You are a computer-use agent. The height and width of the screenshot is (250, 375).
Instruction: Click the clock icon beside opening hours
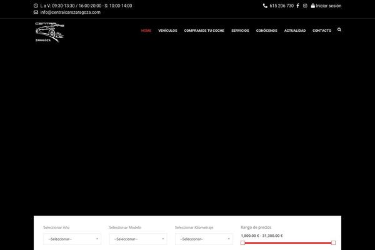pyautogui.click(x=36, y=6)
